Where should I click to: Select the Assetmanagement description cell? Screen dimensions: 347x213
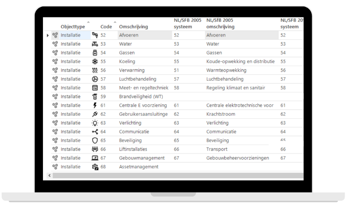coord(138,167)
